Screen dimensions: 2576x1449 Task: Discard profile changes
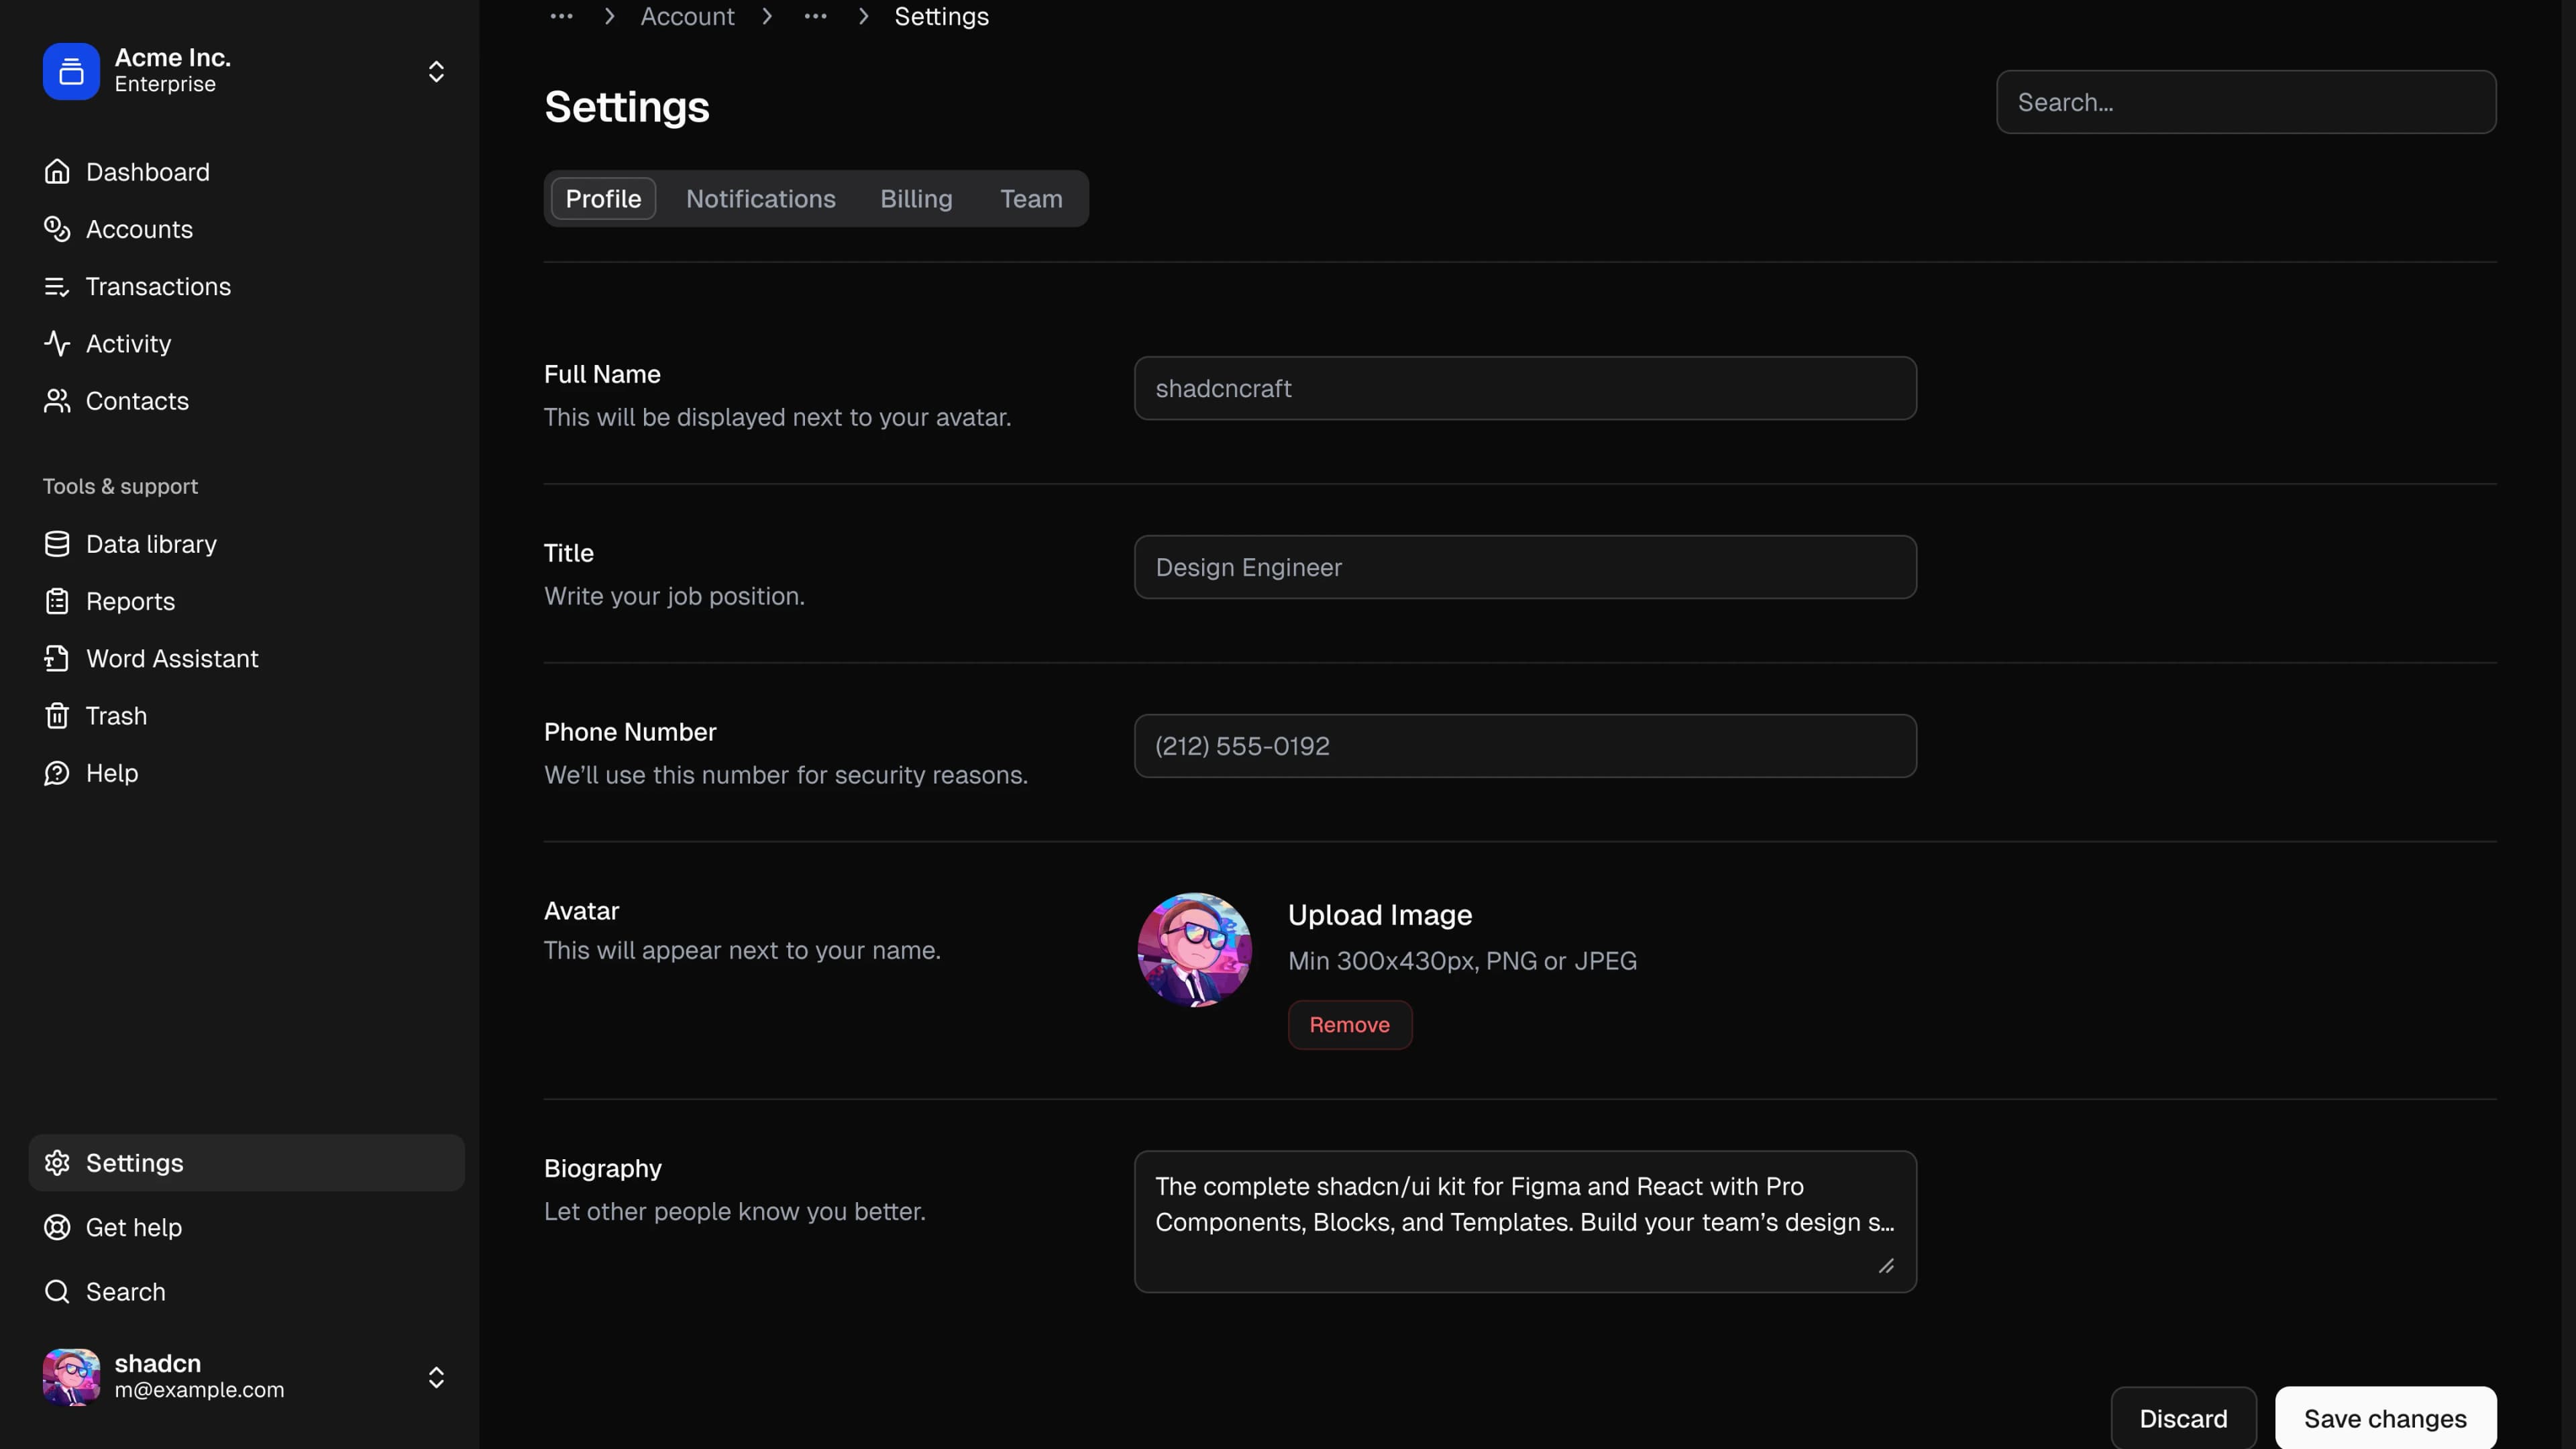click(x=2183, y=1417)
